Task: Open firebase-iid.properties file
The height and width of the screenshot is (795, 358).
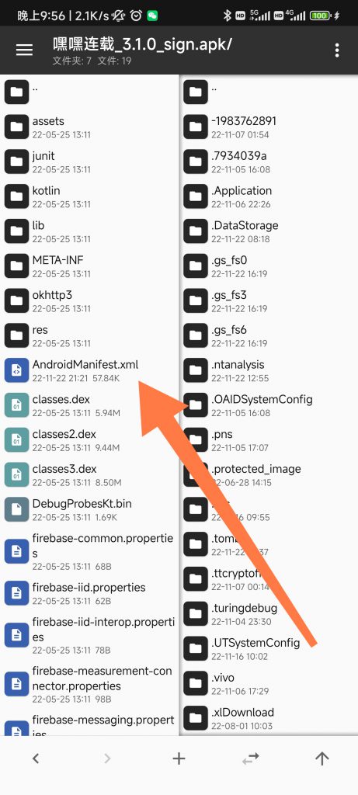Action: (89, 593)
